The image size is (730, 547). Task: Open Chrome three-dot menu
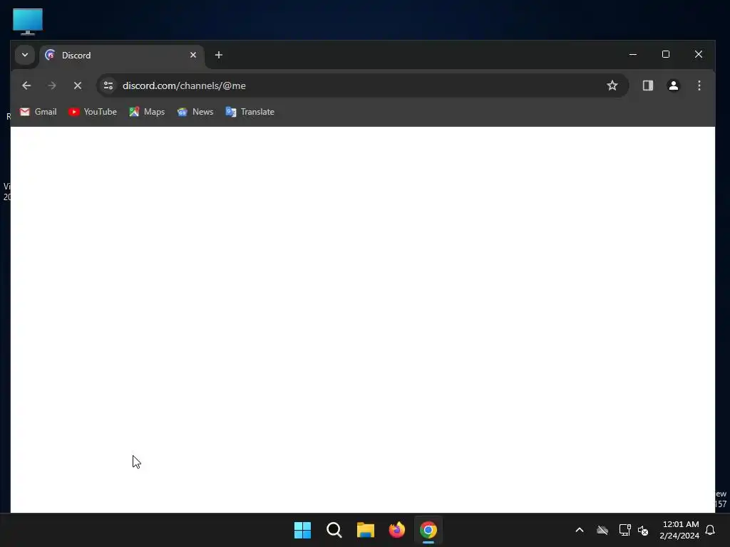(x=699, y=85)
